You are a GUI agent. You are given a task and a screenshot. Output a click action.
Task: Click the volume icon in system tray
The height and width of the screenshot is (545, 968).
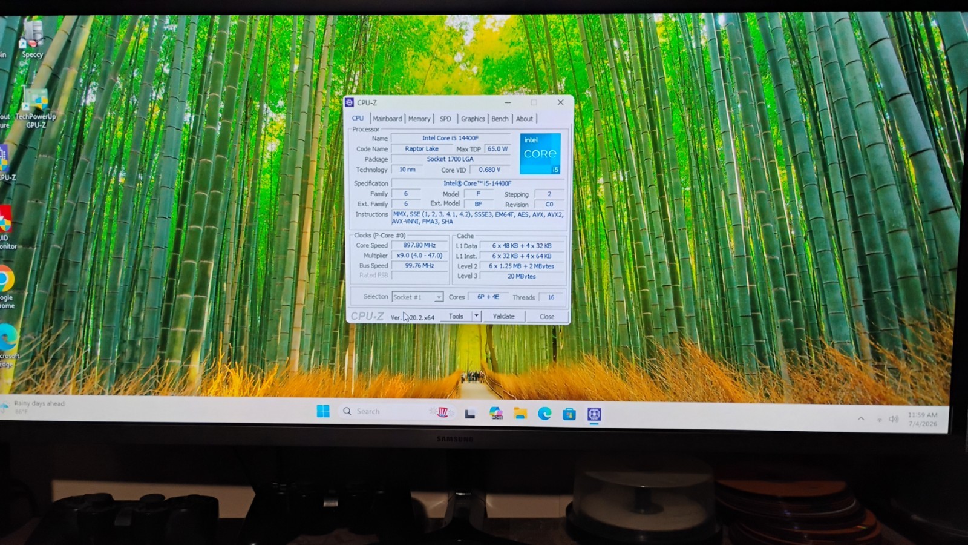[894, 419]
